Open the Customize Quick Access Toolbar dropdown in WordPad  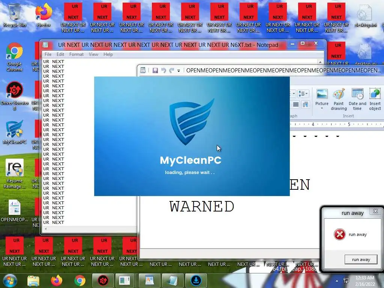[179, 71]
